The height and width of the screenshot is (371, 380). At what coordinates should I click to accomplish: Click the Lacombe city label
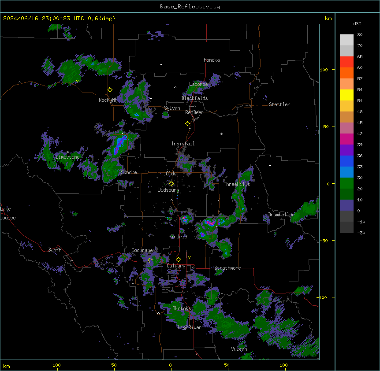point(198,84)
